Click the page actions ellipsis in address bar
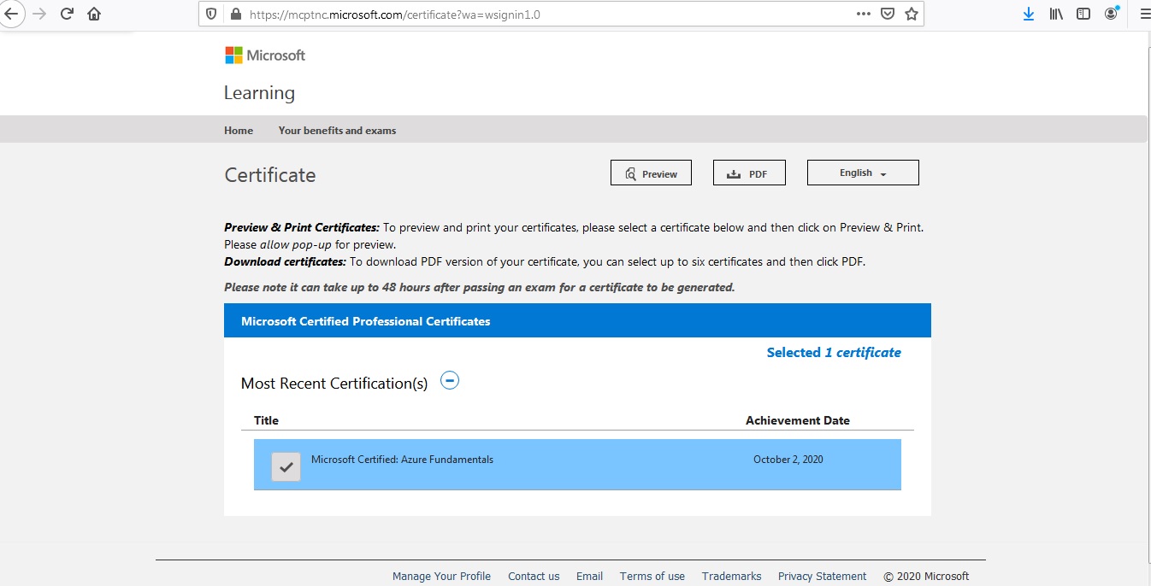Image resolution: width=1151 pixels, height=586 pixels. (x=863, y=14)
